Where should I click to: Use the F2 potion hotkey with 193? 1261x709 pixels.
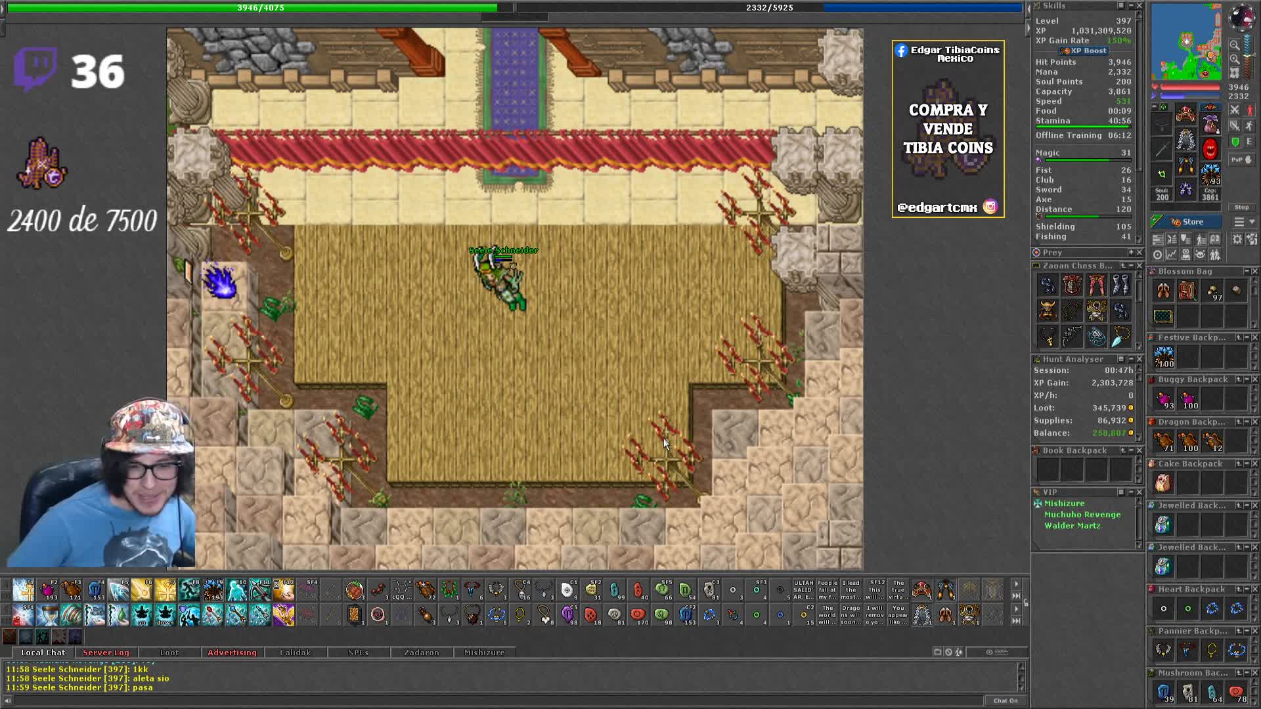coord(47,590)
